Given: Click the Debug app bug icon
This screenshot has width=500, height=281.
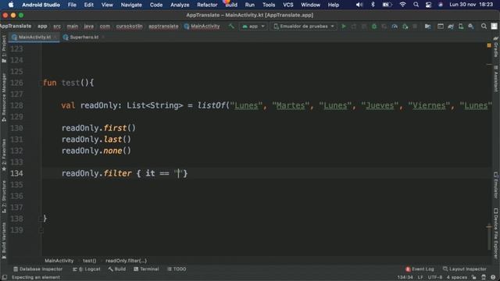Looking at the screenshot, I should [374, 27].
